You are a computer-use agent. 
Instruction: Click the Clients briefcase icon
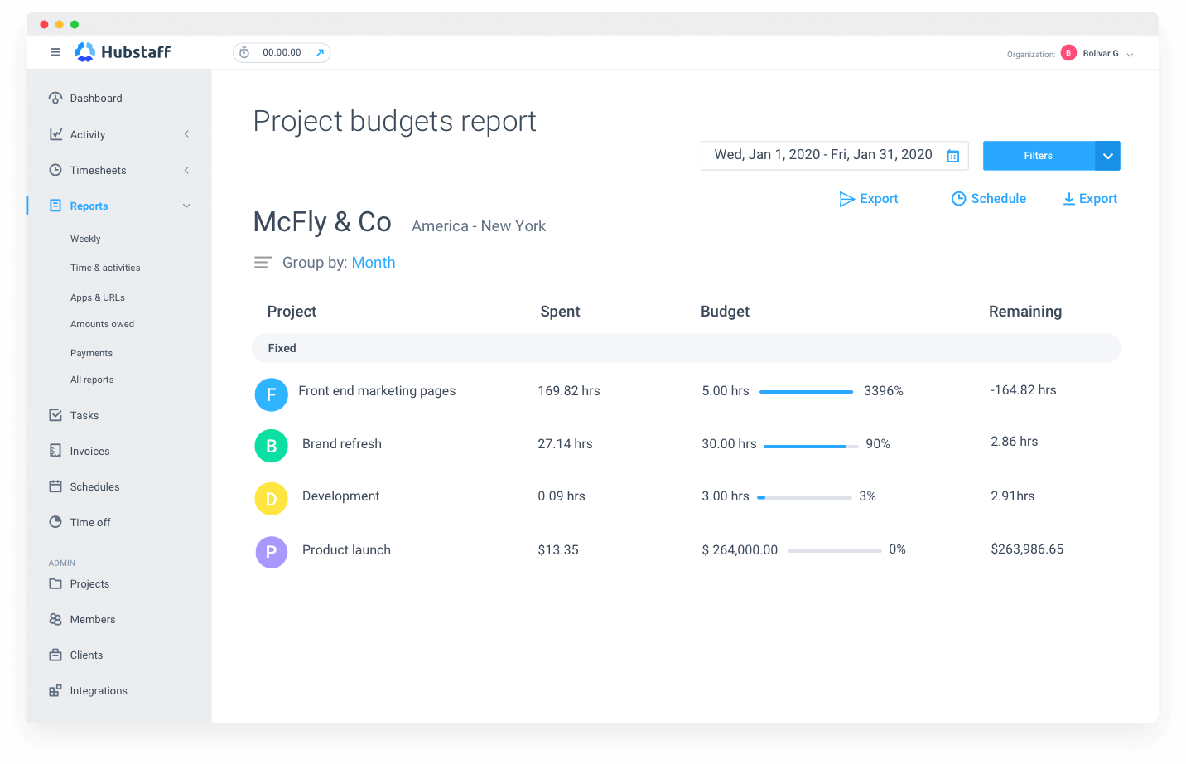pos(55,655)
